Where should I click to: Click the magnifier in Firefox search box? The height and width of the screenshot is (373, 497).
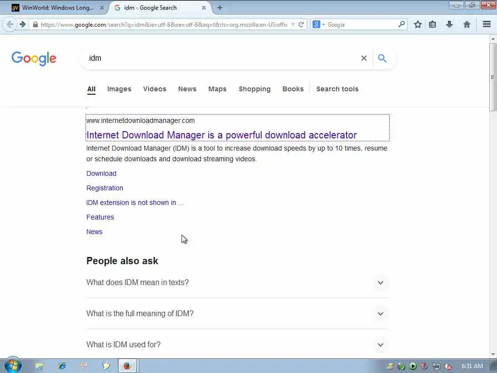401,24
